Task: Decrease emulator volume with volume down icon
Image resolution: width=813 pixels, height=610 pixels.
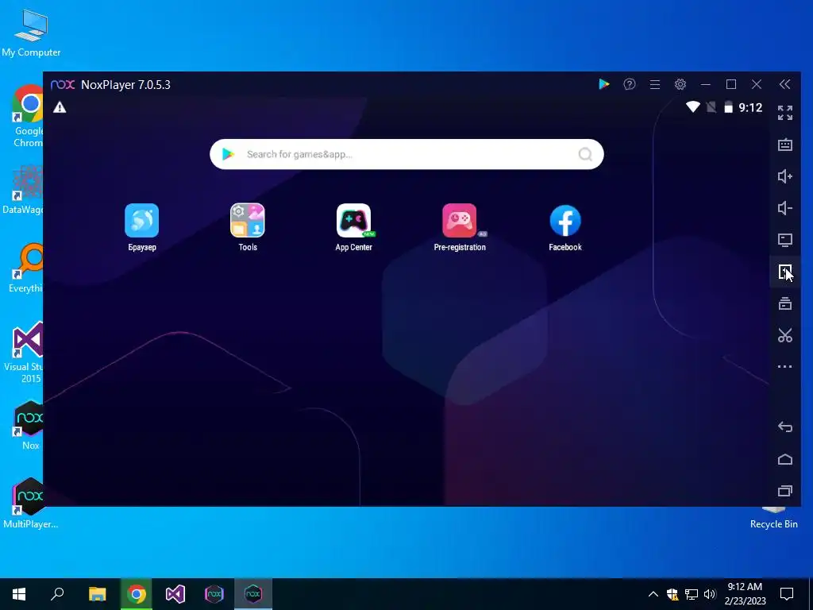Action: pyautogui.click(x=785, y=208)
